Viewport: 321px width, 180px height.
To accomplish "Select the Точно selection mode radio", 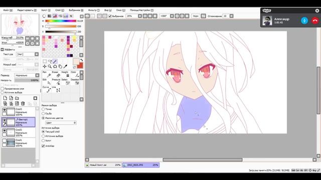I will pyautogui.click(x=43, y=109).
